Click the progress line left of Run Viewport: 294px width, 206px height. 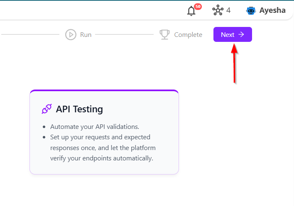(x=29, y=35)
